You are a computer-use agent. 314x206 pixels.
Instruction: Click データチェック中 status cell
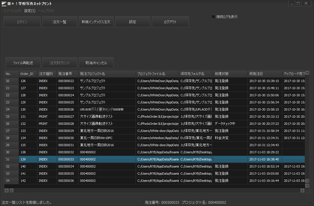pyautogui.click(x=230, y=124)
